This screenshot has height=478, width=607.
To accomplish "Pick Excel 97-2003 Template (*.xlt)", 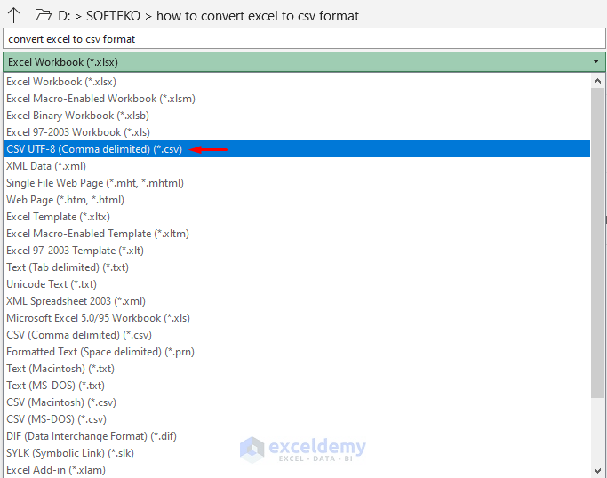I will (x=297, y=251).
